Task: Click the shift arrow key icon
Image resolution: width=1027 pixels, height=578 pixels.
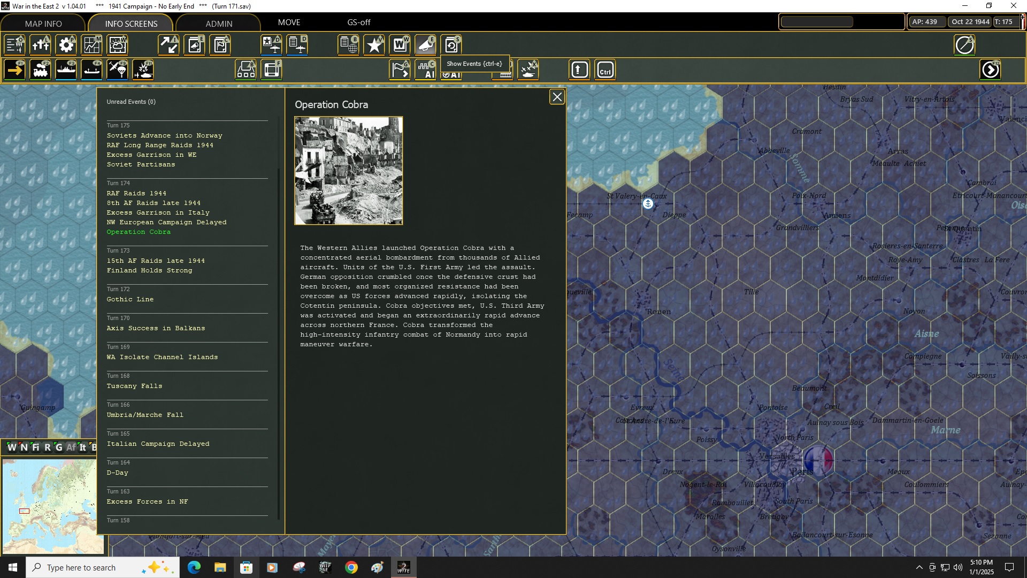Action: point(580,70)
